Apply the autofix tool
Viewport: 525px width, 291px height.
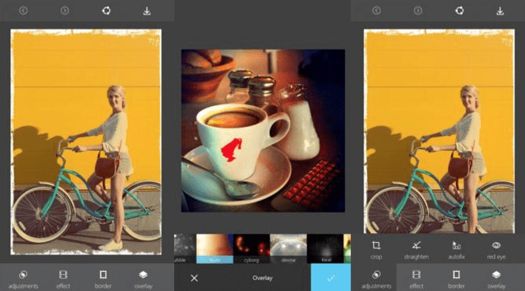click(456, 249)
